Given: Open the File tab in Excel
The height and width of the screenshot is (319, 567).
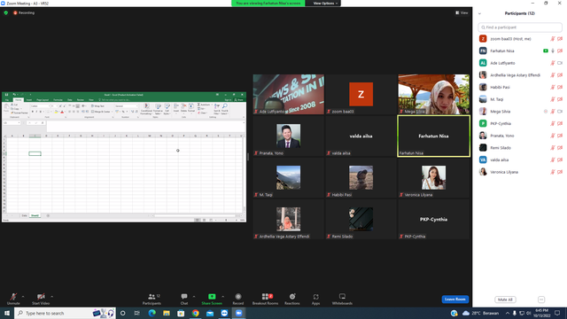Looking at the screenshot, I should click(7, 100).
